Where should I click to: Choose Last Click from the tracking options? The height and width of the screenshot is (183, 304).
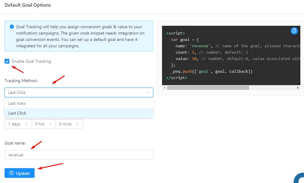click(79, 113)
